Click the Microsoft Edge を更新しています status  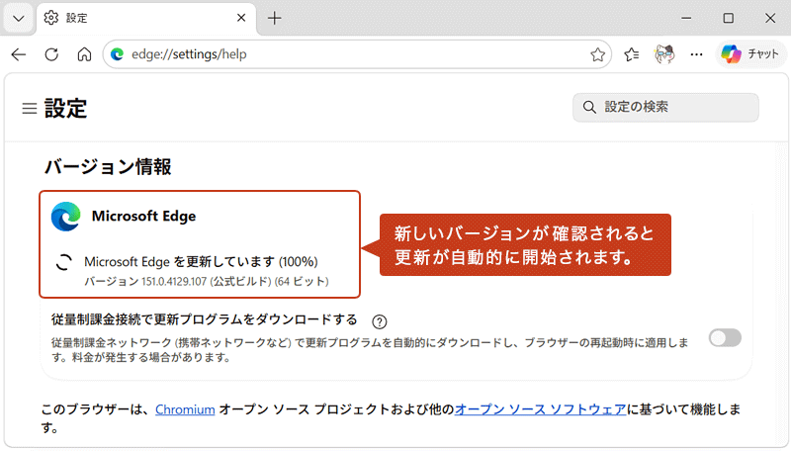coord(201,262)
